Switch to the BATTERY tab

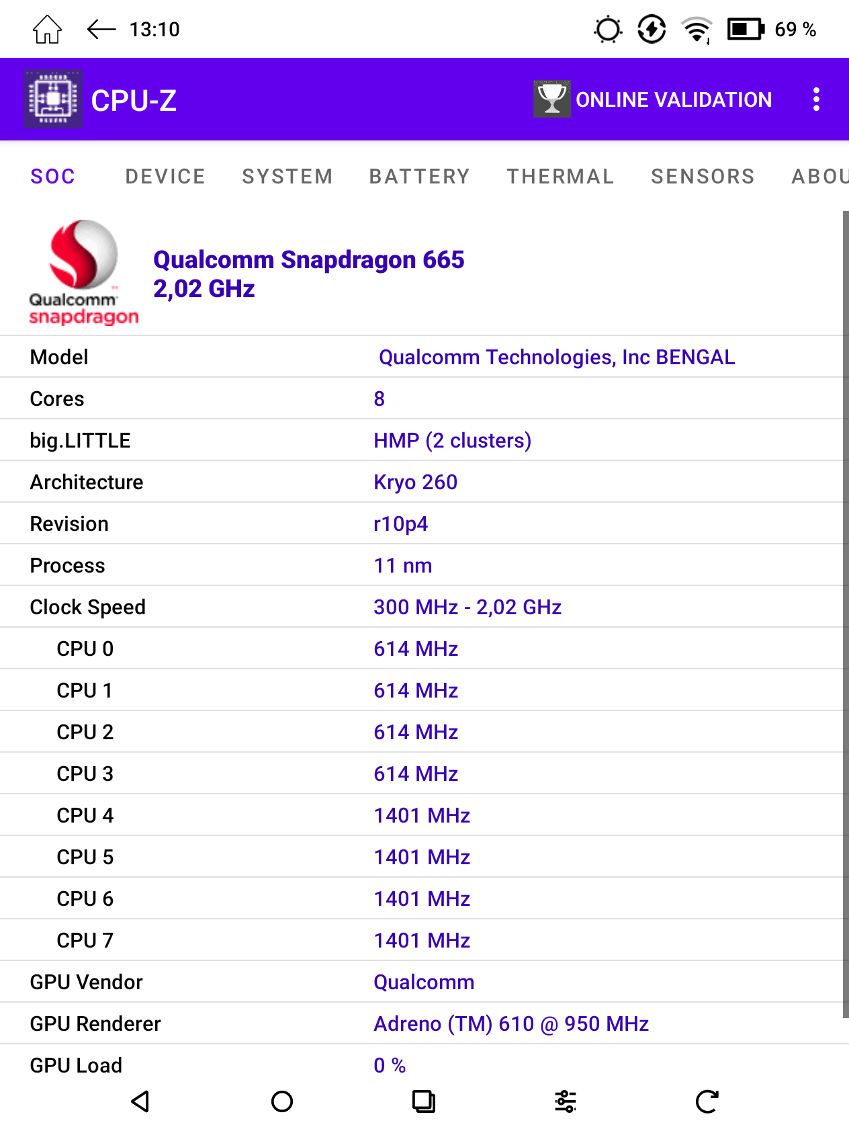419,176
